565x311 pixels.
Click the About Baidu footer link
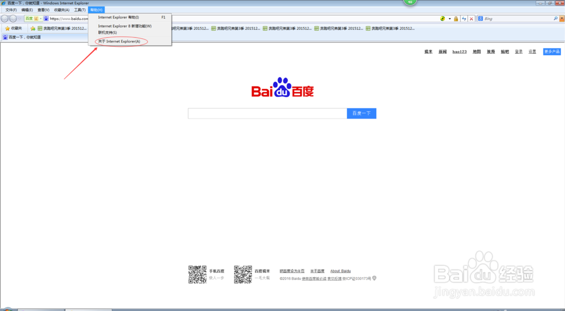pos(341,271)
